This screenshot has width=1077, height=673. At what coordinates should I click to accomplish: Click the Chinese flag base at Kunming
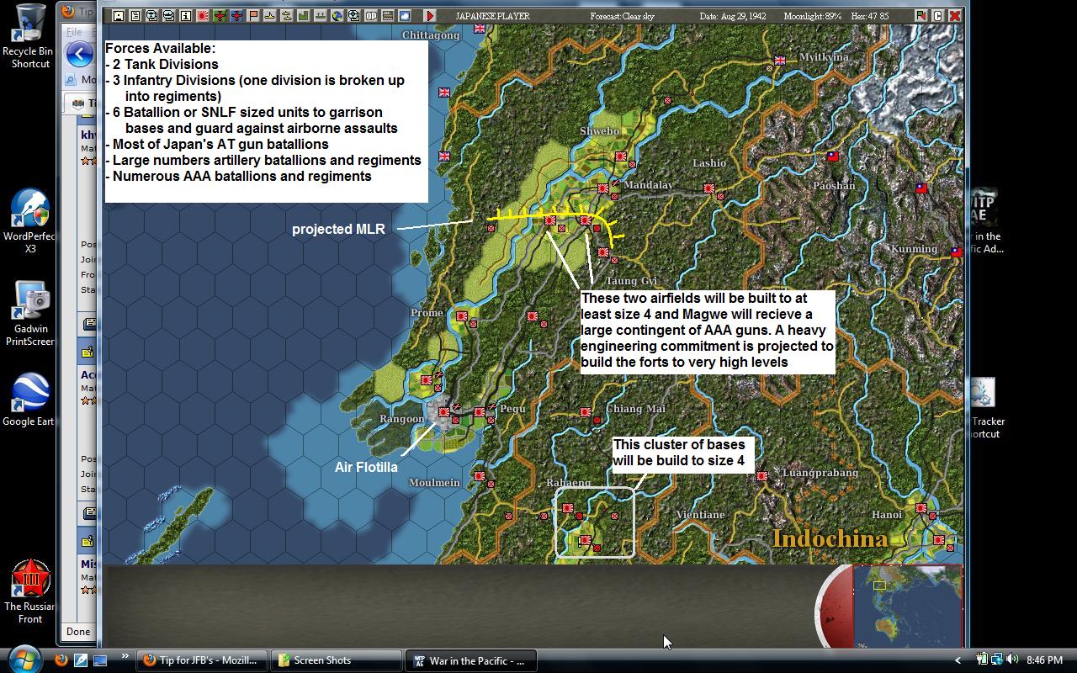(956, 252)
